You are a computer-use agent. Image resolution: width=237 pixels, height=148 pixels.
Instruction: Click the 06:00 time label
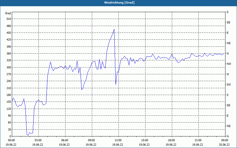pyautogui.click(x=64, y=140)
